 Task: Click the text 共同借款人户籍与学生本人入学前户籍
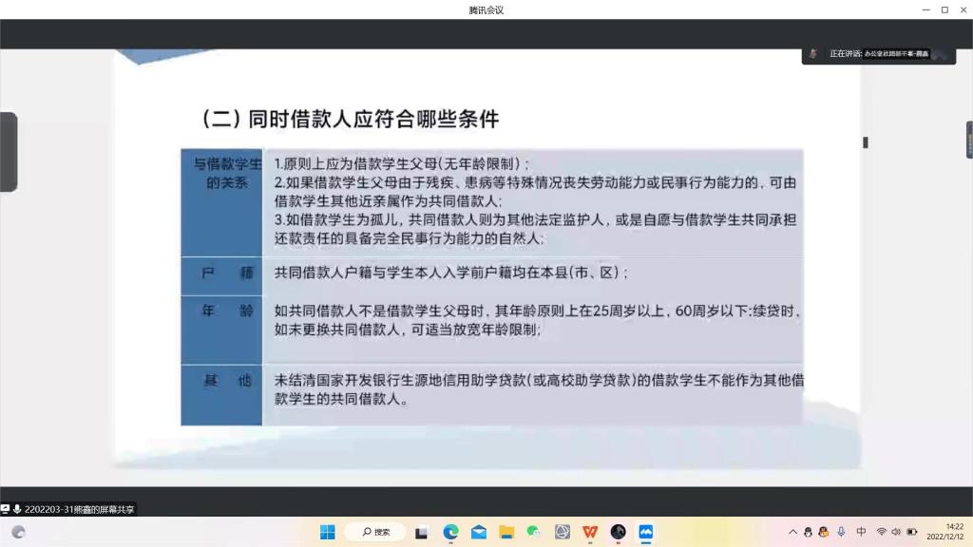451,273
